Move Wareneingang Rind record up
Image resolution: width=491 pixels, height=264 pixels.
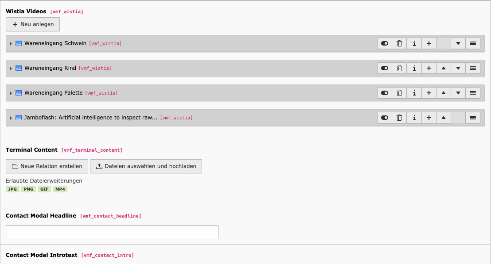coord(444,68)
